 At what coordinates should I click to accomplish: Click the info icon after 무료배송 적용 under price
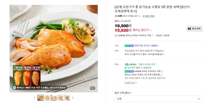152,35
